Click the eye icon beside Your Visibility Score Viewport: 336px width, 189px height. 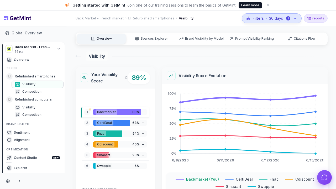point(84,78)
